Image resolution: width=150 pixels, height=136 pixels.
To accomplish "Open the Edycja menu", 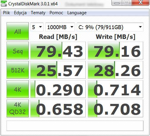I will [x=20, y=13].
